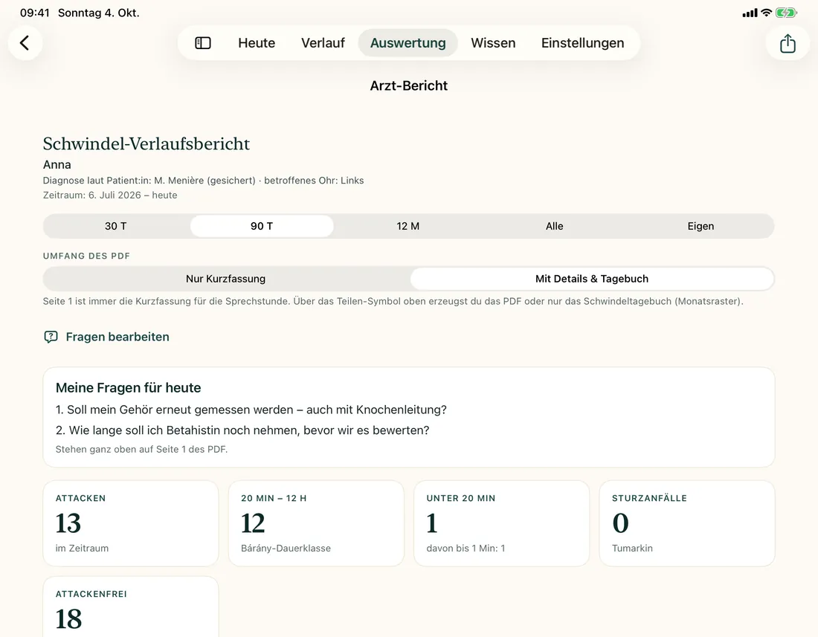Switch to the Heute tab
Image resolution: width=818 pixels, height=637 pixels.
click(x=256, y=43)
